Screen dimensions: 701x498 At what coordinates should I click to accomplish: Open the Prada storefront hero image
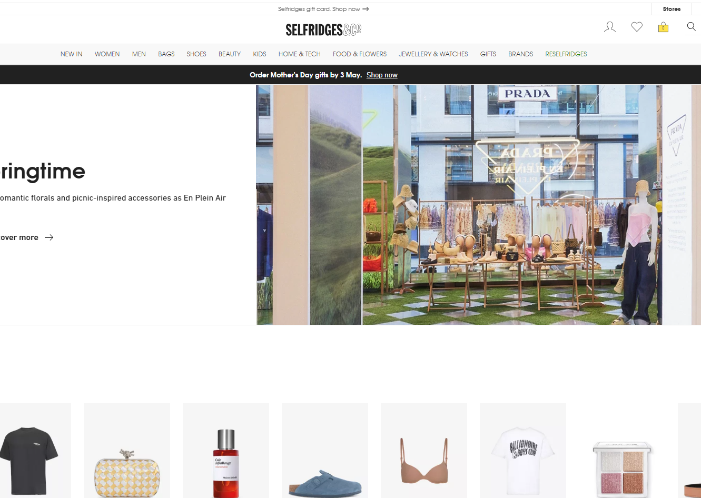(x=478, y=205)
